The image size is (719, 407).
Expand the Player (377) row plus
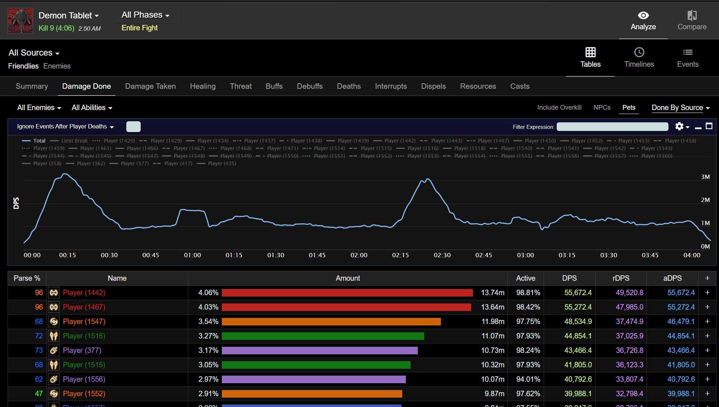click(707, 350)
